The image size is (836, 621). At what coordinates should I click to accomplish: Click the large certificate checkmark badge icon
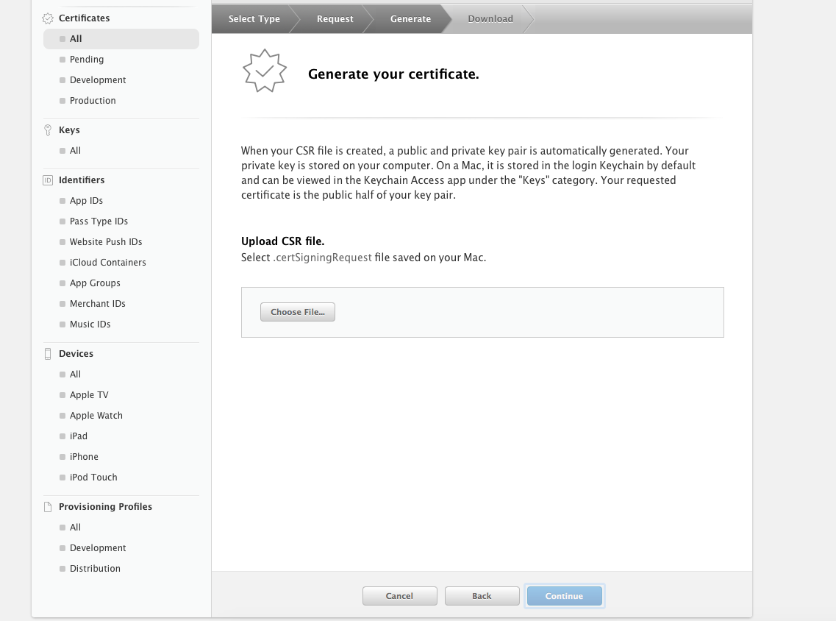click(265, 71)
